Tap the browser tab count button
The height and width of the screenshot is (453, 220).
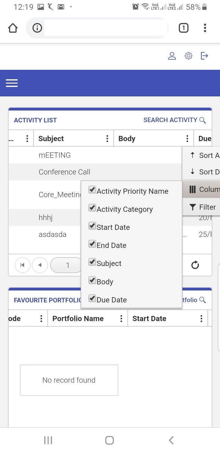coord(183,28)
